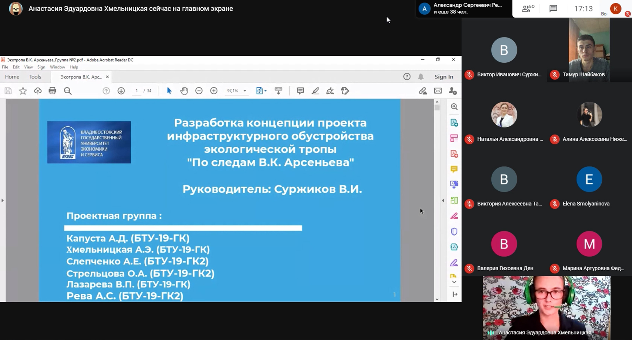This screenshot has height=340, width=632.
Task: Click Анастасия Эдуардовна Хмельницкая video tile
Action: pyautogui.click(x=547, y=308)
